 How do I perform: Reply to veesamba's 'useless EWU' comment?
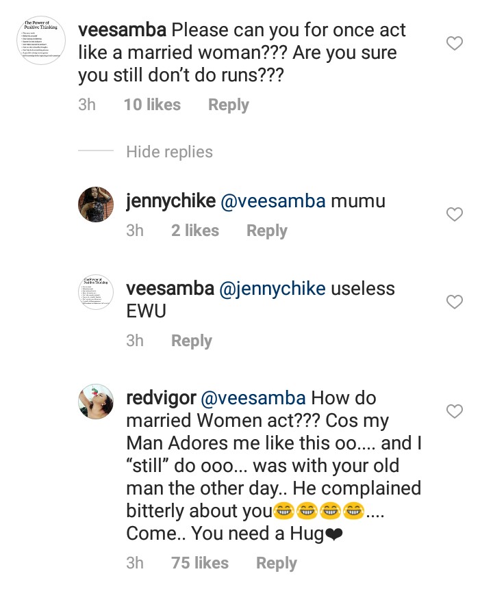[x=192, y=341]
